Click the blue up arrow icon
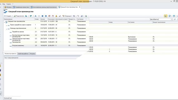This screenshot has height=100, width=178. (x=36, y=16)
